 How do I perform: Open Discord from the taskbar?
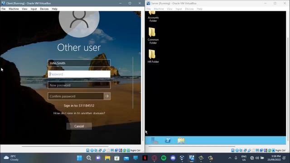click(x=173, y=158)
